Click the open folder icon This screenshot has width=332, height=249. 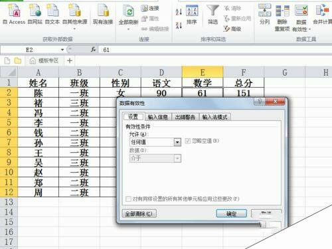[18, 60]
